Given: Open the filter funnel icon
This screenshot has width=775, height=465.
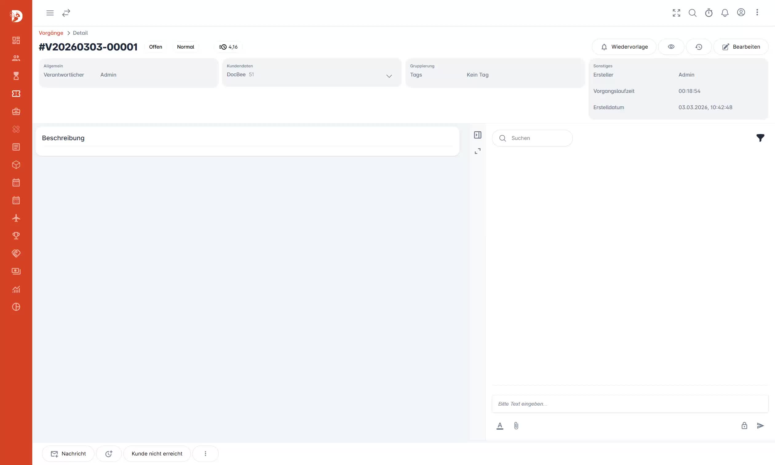Looking at the screenshot, I should point(760,138).
